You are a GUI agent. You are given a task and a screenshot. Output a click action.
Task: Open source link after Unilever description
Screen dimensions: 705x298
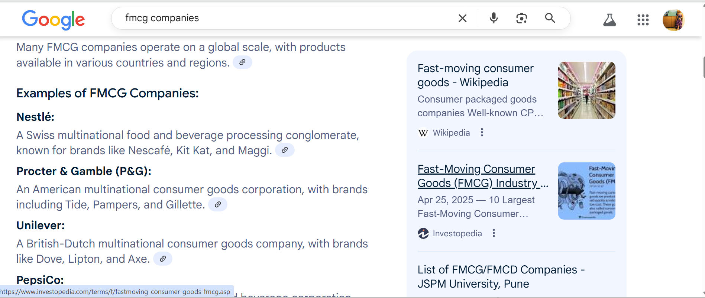163,259
